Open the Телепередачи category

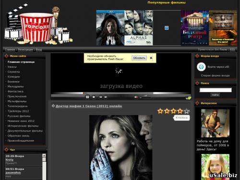(x=17, y=106)
